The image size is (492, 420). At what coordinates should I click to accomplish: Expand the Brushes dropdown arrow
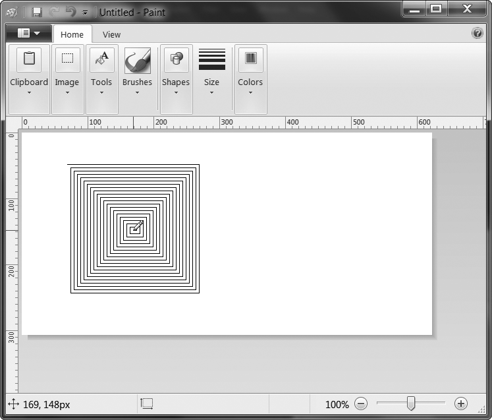pos(137,93)
